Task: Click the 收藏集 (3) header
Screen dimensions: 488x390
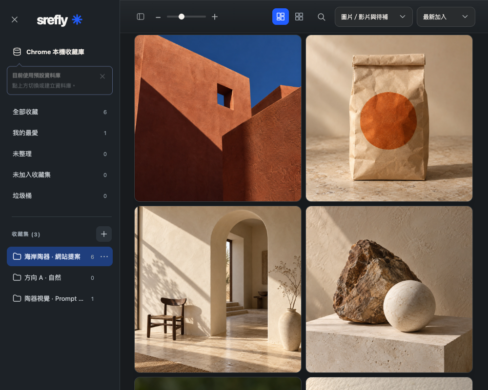Action: click(26, 234)
